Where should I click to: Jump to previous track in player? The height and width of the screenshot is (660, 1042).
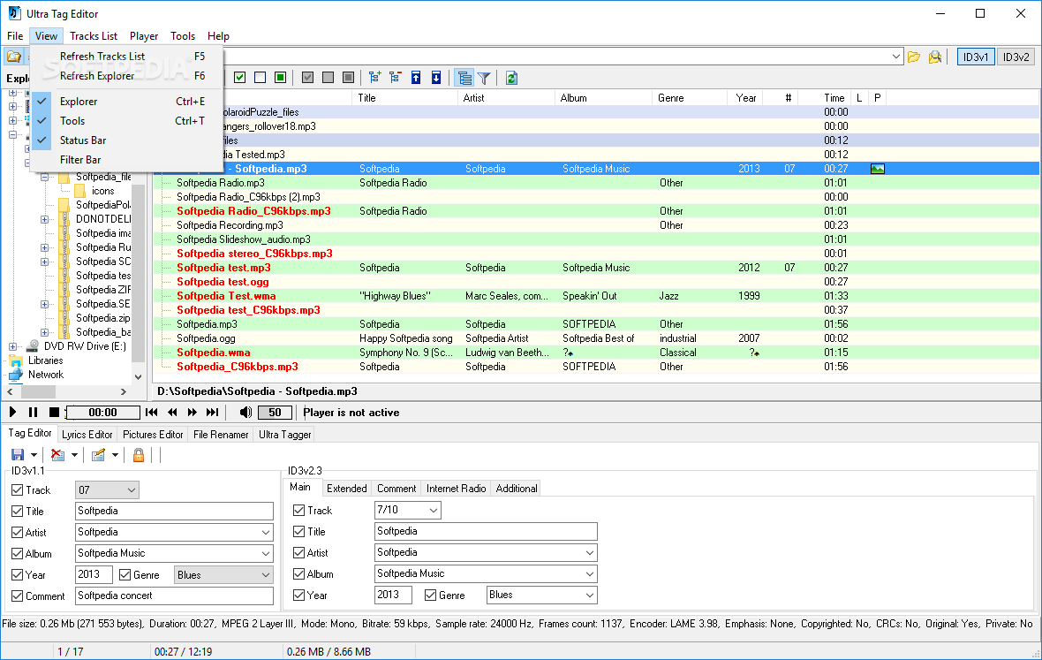coord(152,412)
